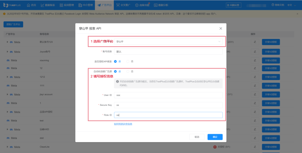Expand the Joyce账号 row arrow
The height and width of the screenshot is (153, 302).
point(8,52)
